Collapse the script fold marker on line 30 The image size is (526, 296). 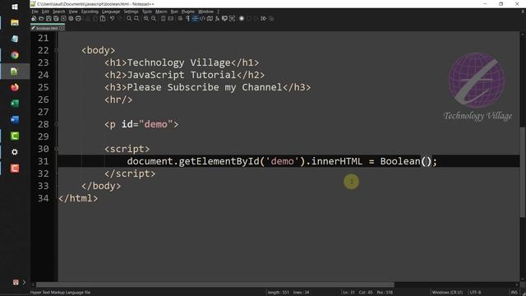click(56, 149)
